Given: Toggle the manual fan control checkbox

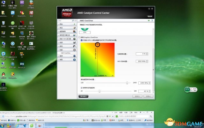Looking at the screenshot, I should (x=82, y=88).
